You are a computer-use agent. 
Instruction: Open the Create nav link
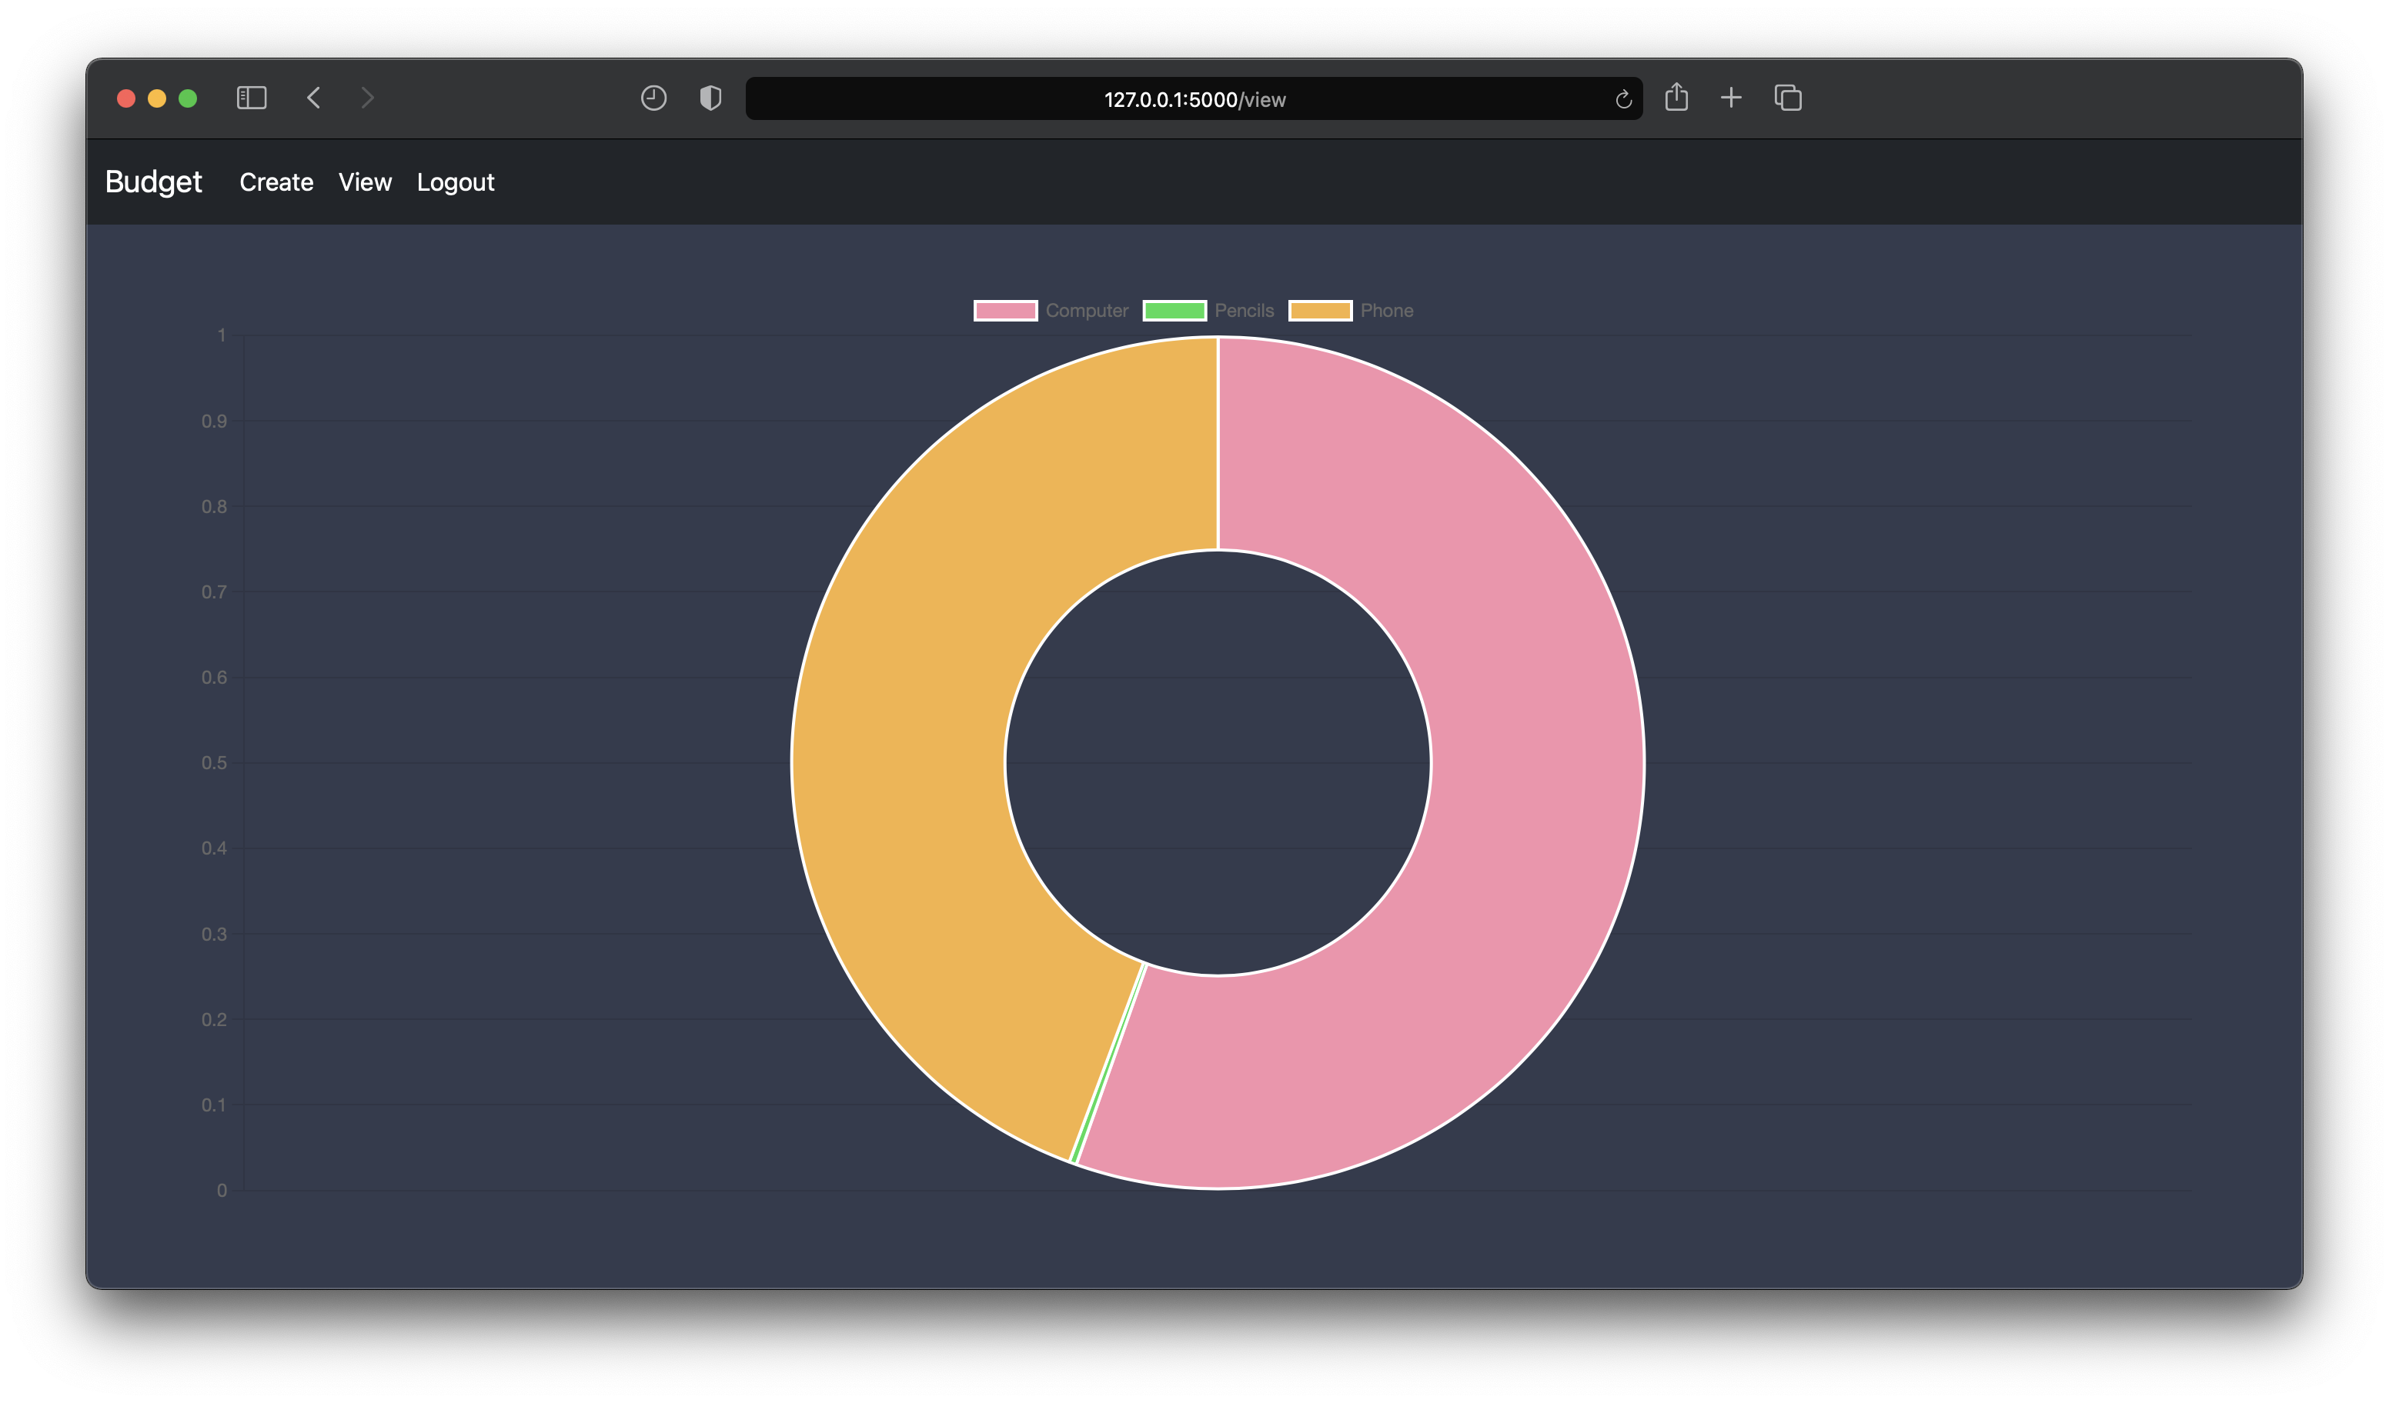point(276,182)
